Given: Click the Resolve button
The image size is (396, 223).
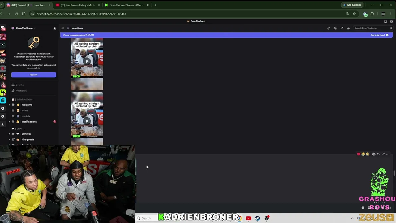Looking at the screenshot, I should click(x=34, y=75).
